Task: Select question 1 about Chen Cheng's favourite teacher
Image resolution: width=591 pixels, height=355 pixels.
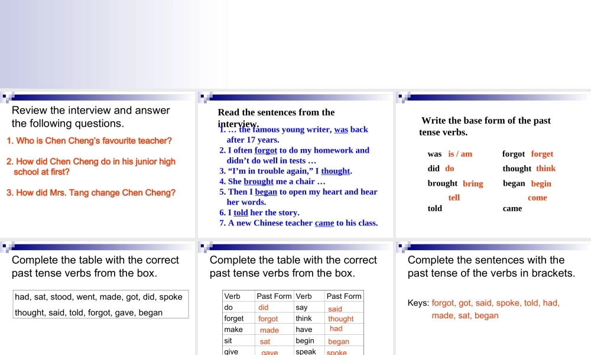Action: [x=89, y=141]
